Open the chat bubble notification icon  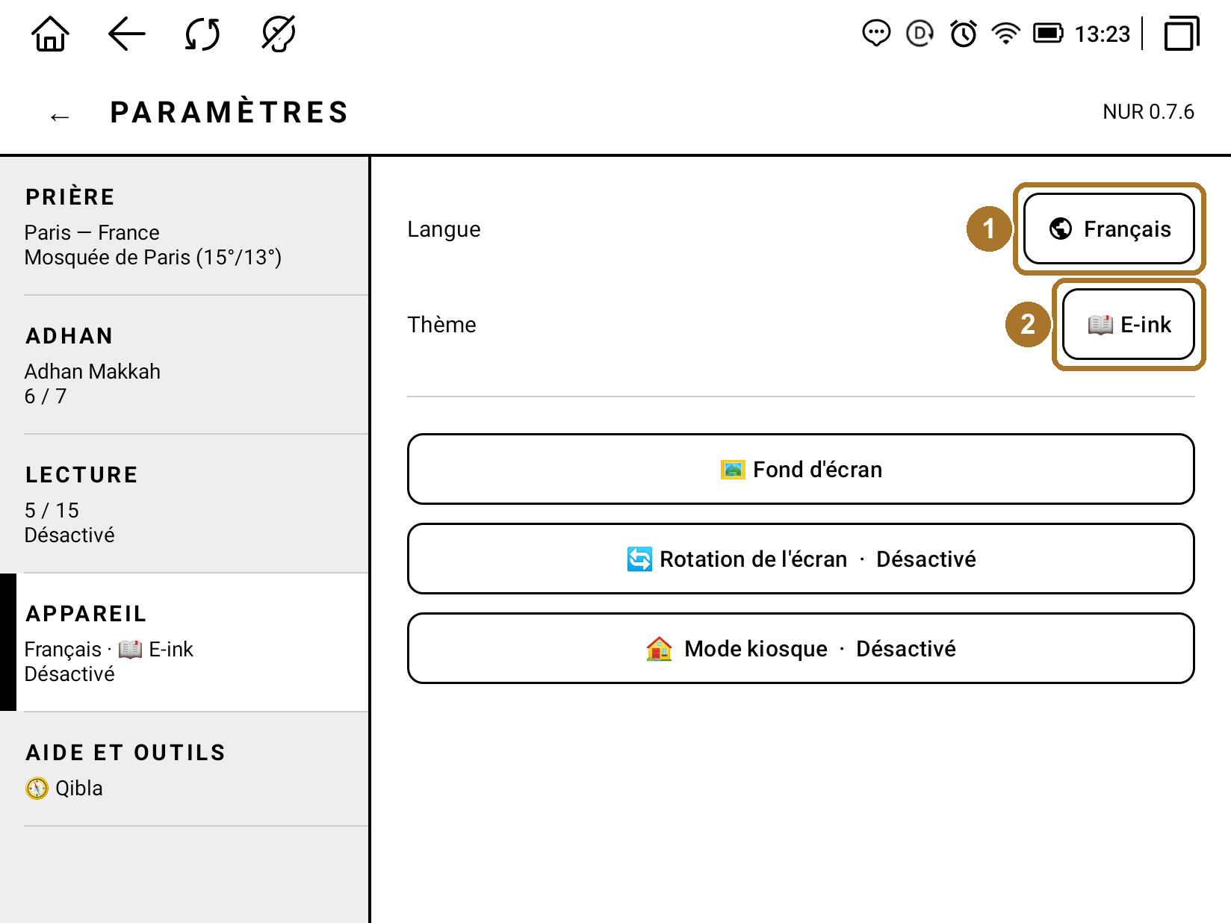point(876,34)
